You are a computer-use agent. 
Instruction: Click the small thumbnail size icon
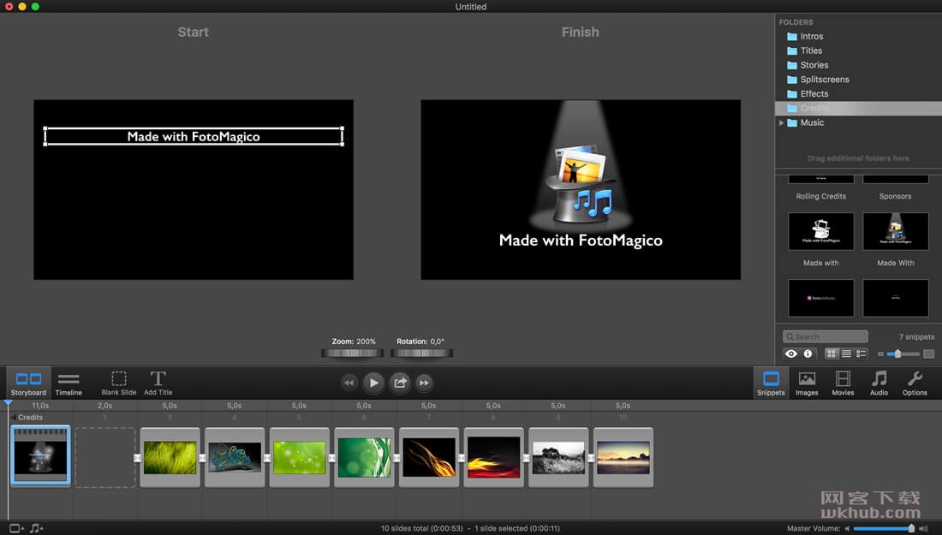pos(880,354)
